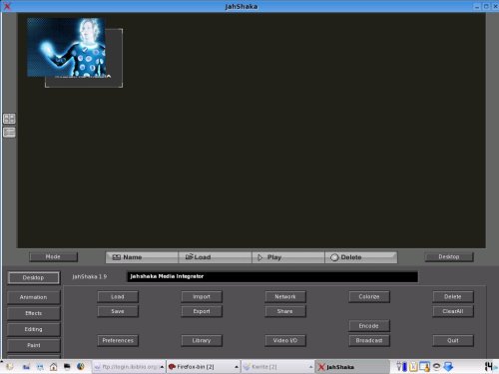Select the glowing woman clip thumbnail
Viewport: 499px width, 374px height.
point(67,47)
